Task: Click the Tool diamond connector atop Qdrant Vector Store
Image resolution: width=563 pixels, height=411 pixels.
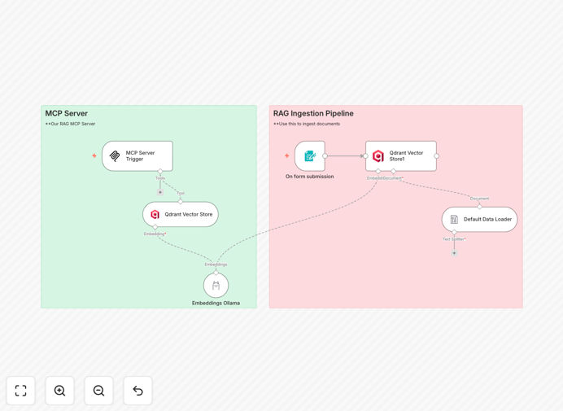Action: [x=181, y=202]
